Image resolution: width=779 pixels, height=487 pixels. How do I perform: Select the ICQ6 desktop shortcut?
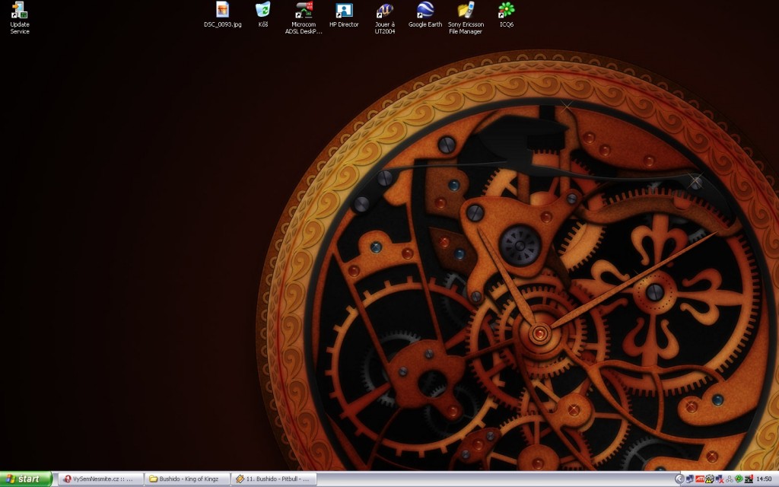point(506,14)
